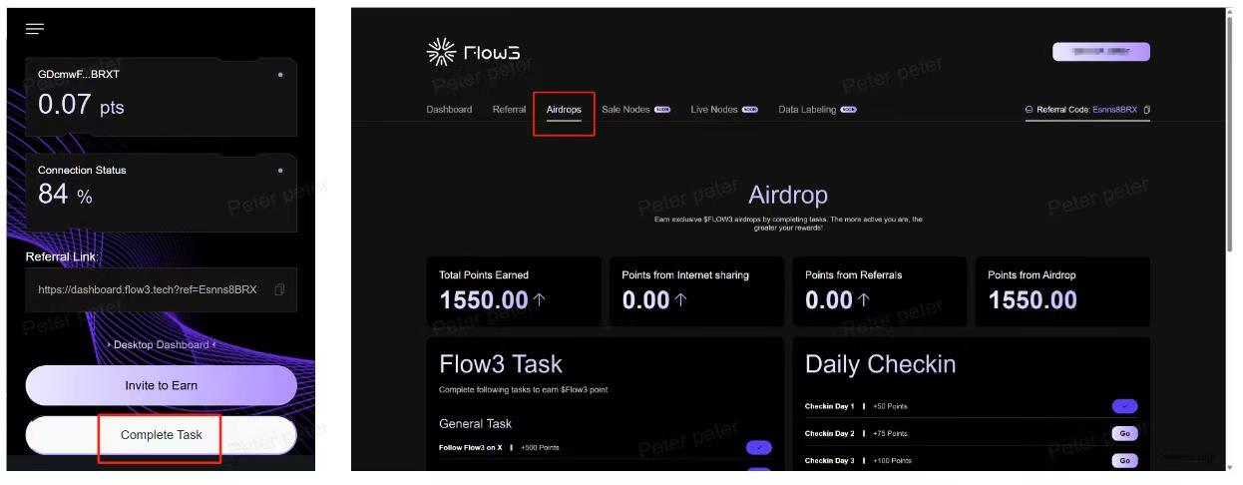Image resolution: width=1243 pixels, height=485 pixels.
Task: Expand the Desktop Dashboard link
Action: click(x=161, y=345)
